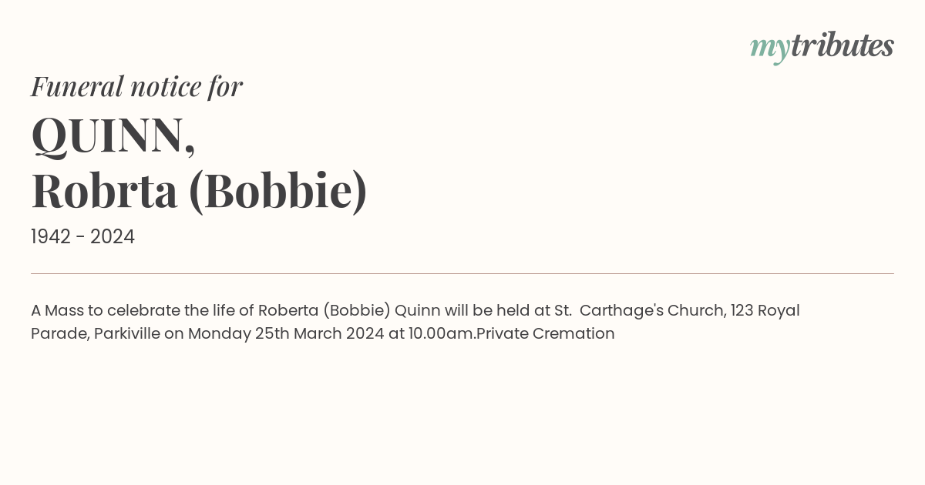Click the green "my" in the logo
The height and width of the screenshot is (485, 925).
point(769,49)
